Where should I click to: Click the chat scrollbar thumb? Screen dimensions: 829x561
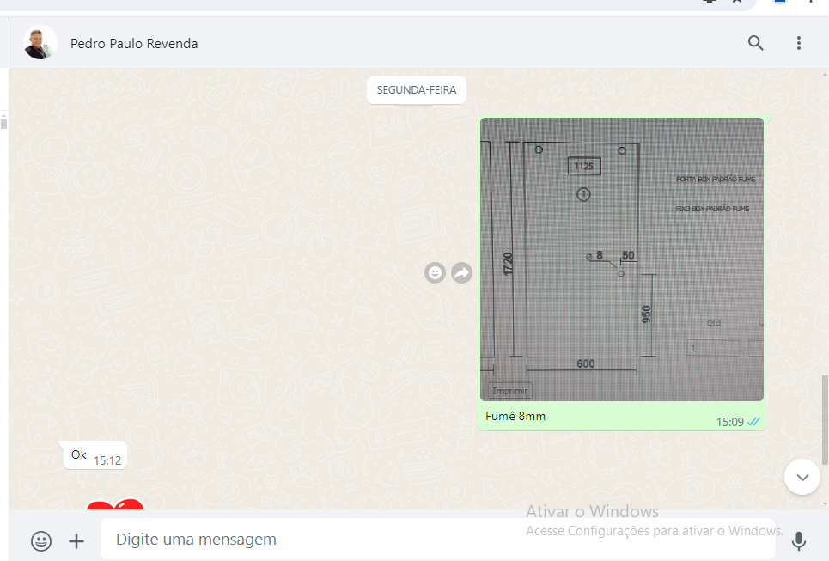coord(825,420)
